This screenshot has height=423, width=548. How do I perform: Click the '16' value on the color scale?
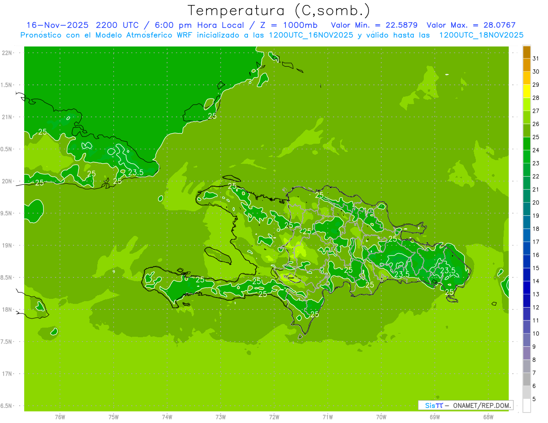tap(536, 255)
